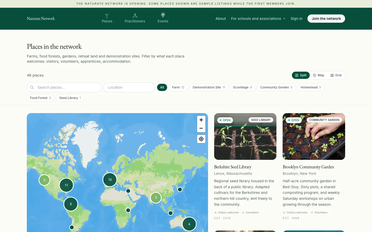Screen dimensions: 372x232
Task: Open the 3-place cluster over western North America
Action: [44, 180]
